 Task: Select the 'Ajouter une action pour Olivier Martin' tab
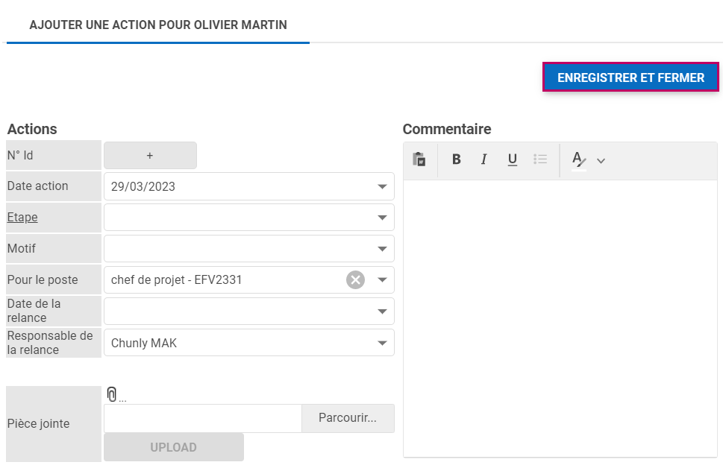click(x=158, y=25)
